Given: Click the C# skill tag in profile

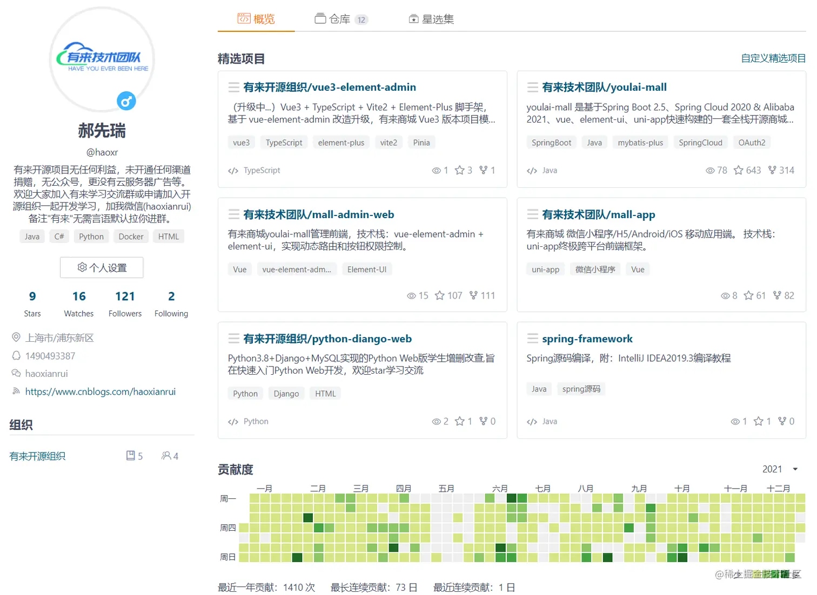Looking at the screenshot, I should [x=59, y=236].
